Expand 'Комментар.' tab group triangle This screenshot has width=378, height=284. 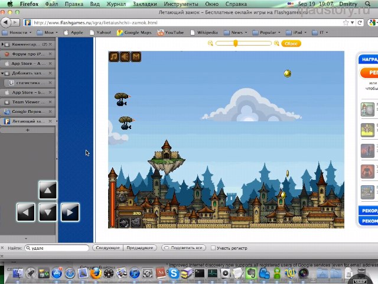click(2, 44)
